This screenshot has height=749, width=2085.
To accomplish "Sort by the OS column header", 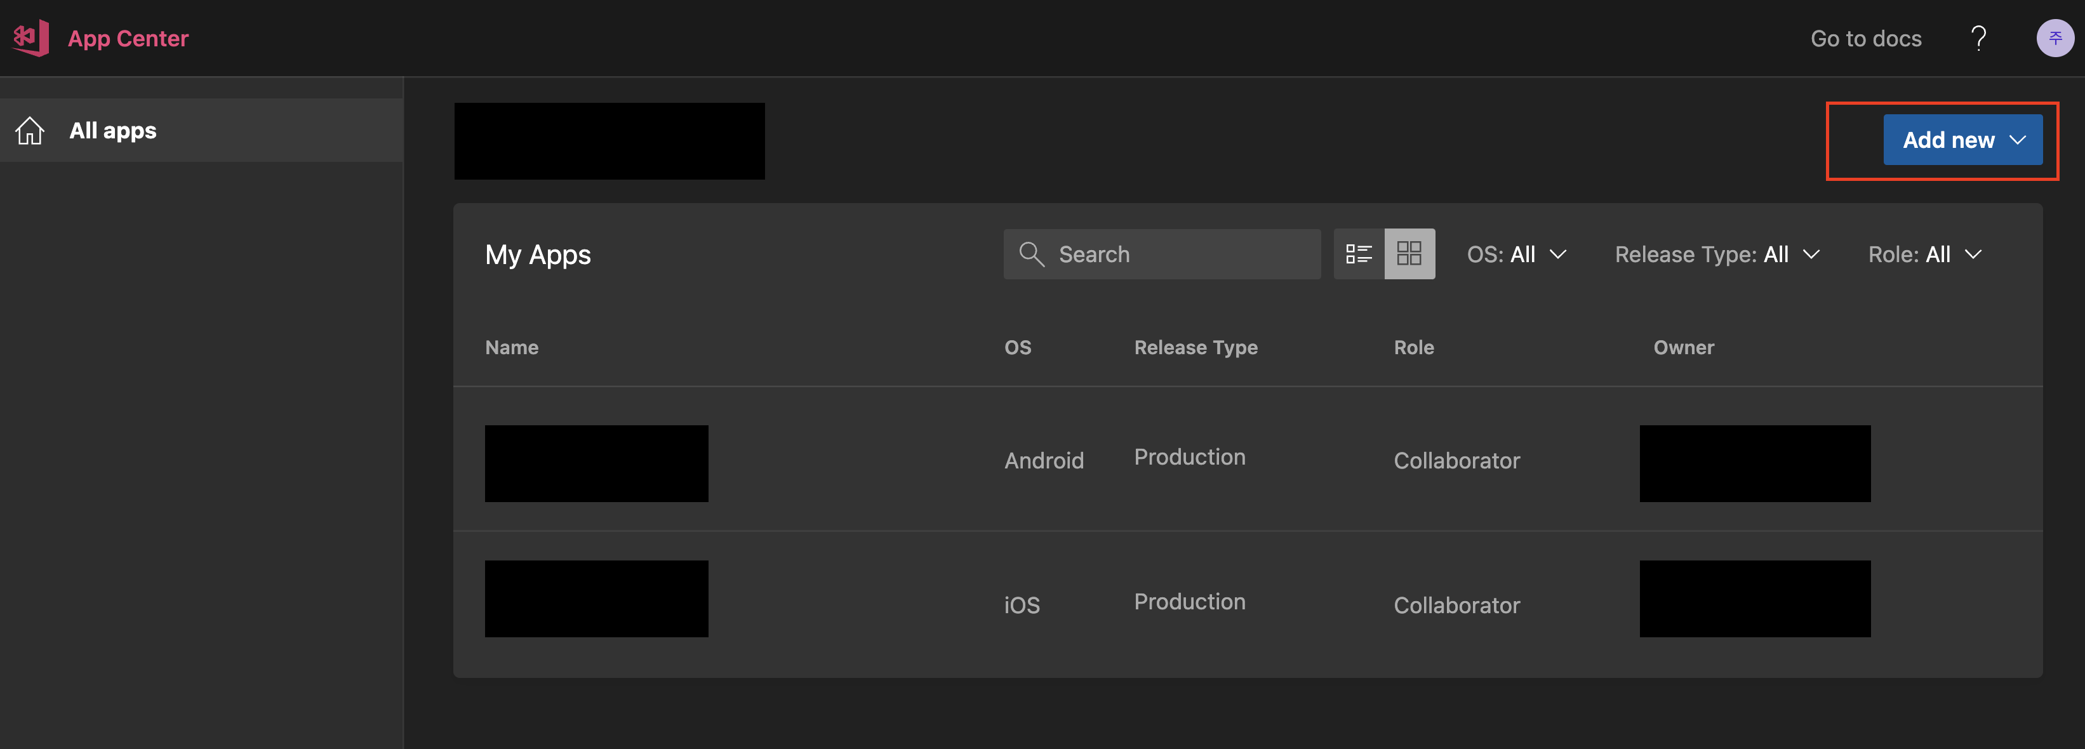I will [1017, 347].
